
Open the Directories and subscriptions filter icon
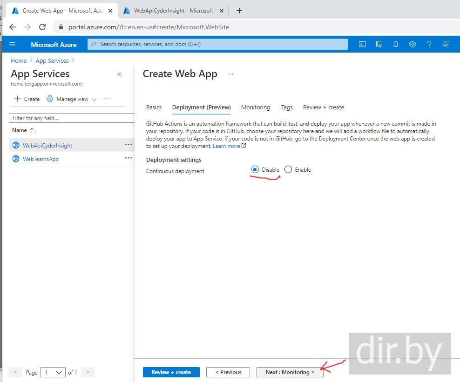[x=379, y=44]
